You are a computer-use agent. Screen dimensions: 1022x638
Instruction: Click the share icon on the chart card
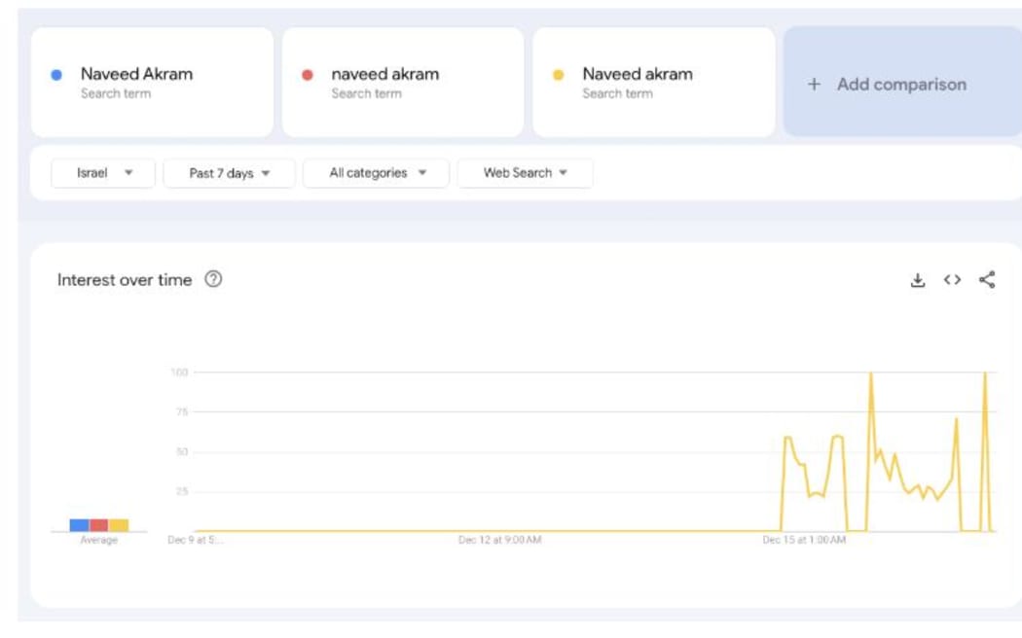tap(987, 280)
